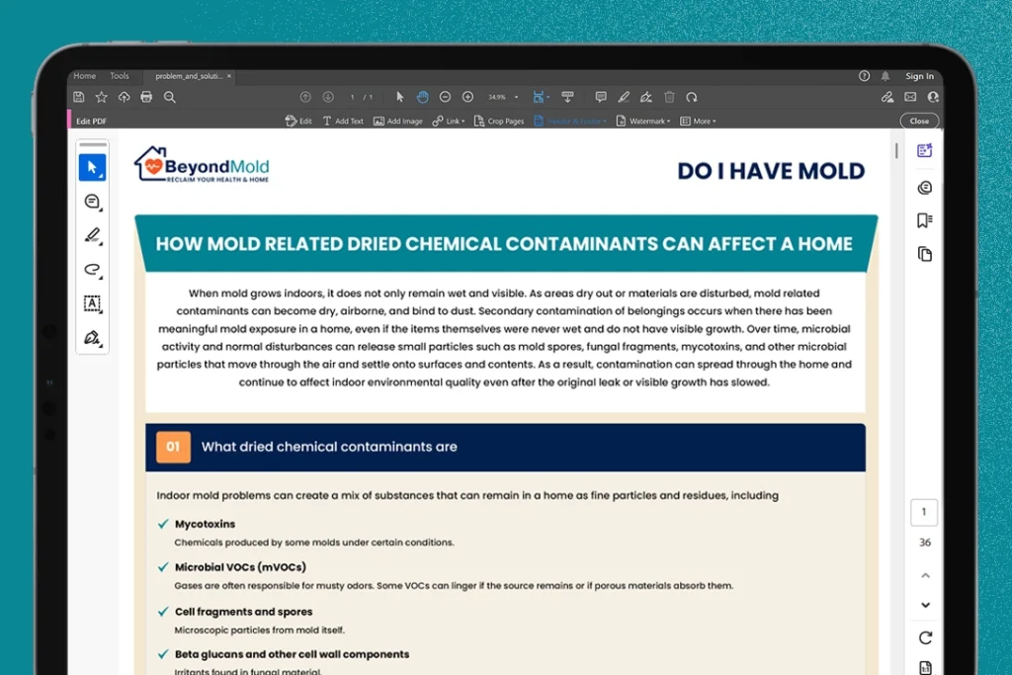1012x675 pixels.
Task: Click Edit in the Edit PDF bar
Action: (x=298, y=121)
